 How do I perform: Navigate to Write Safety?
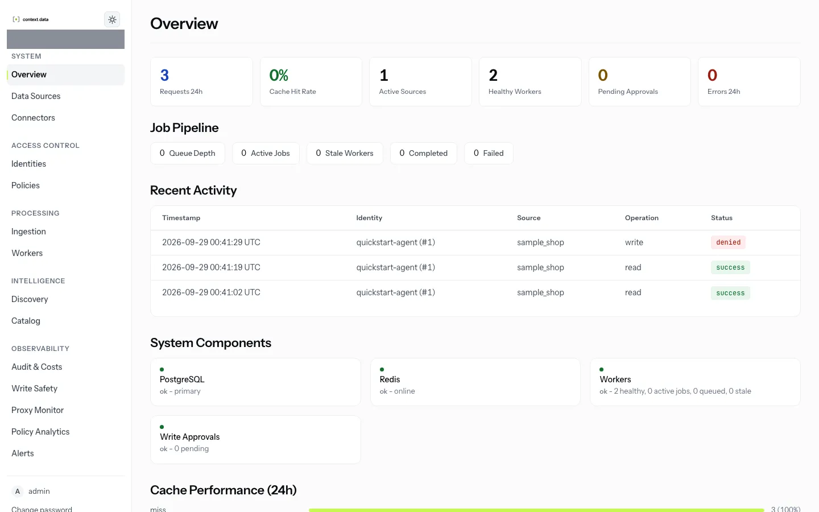(x=66, y=389)
